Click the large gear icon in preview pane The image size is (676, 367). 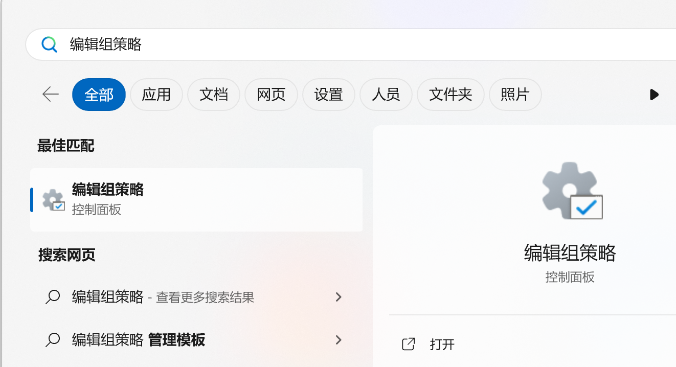[x=572, y=191]
